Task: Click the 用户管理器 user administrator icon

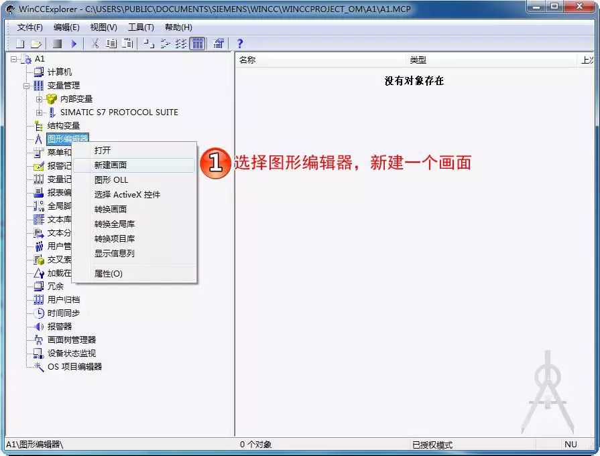Action: click(x=39, y=246)
